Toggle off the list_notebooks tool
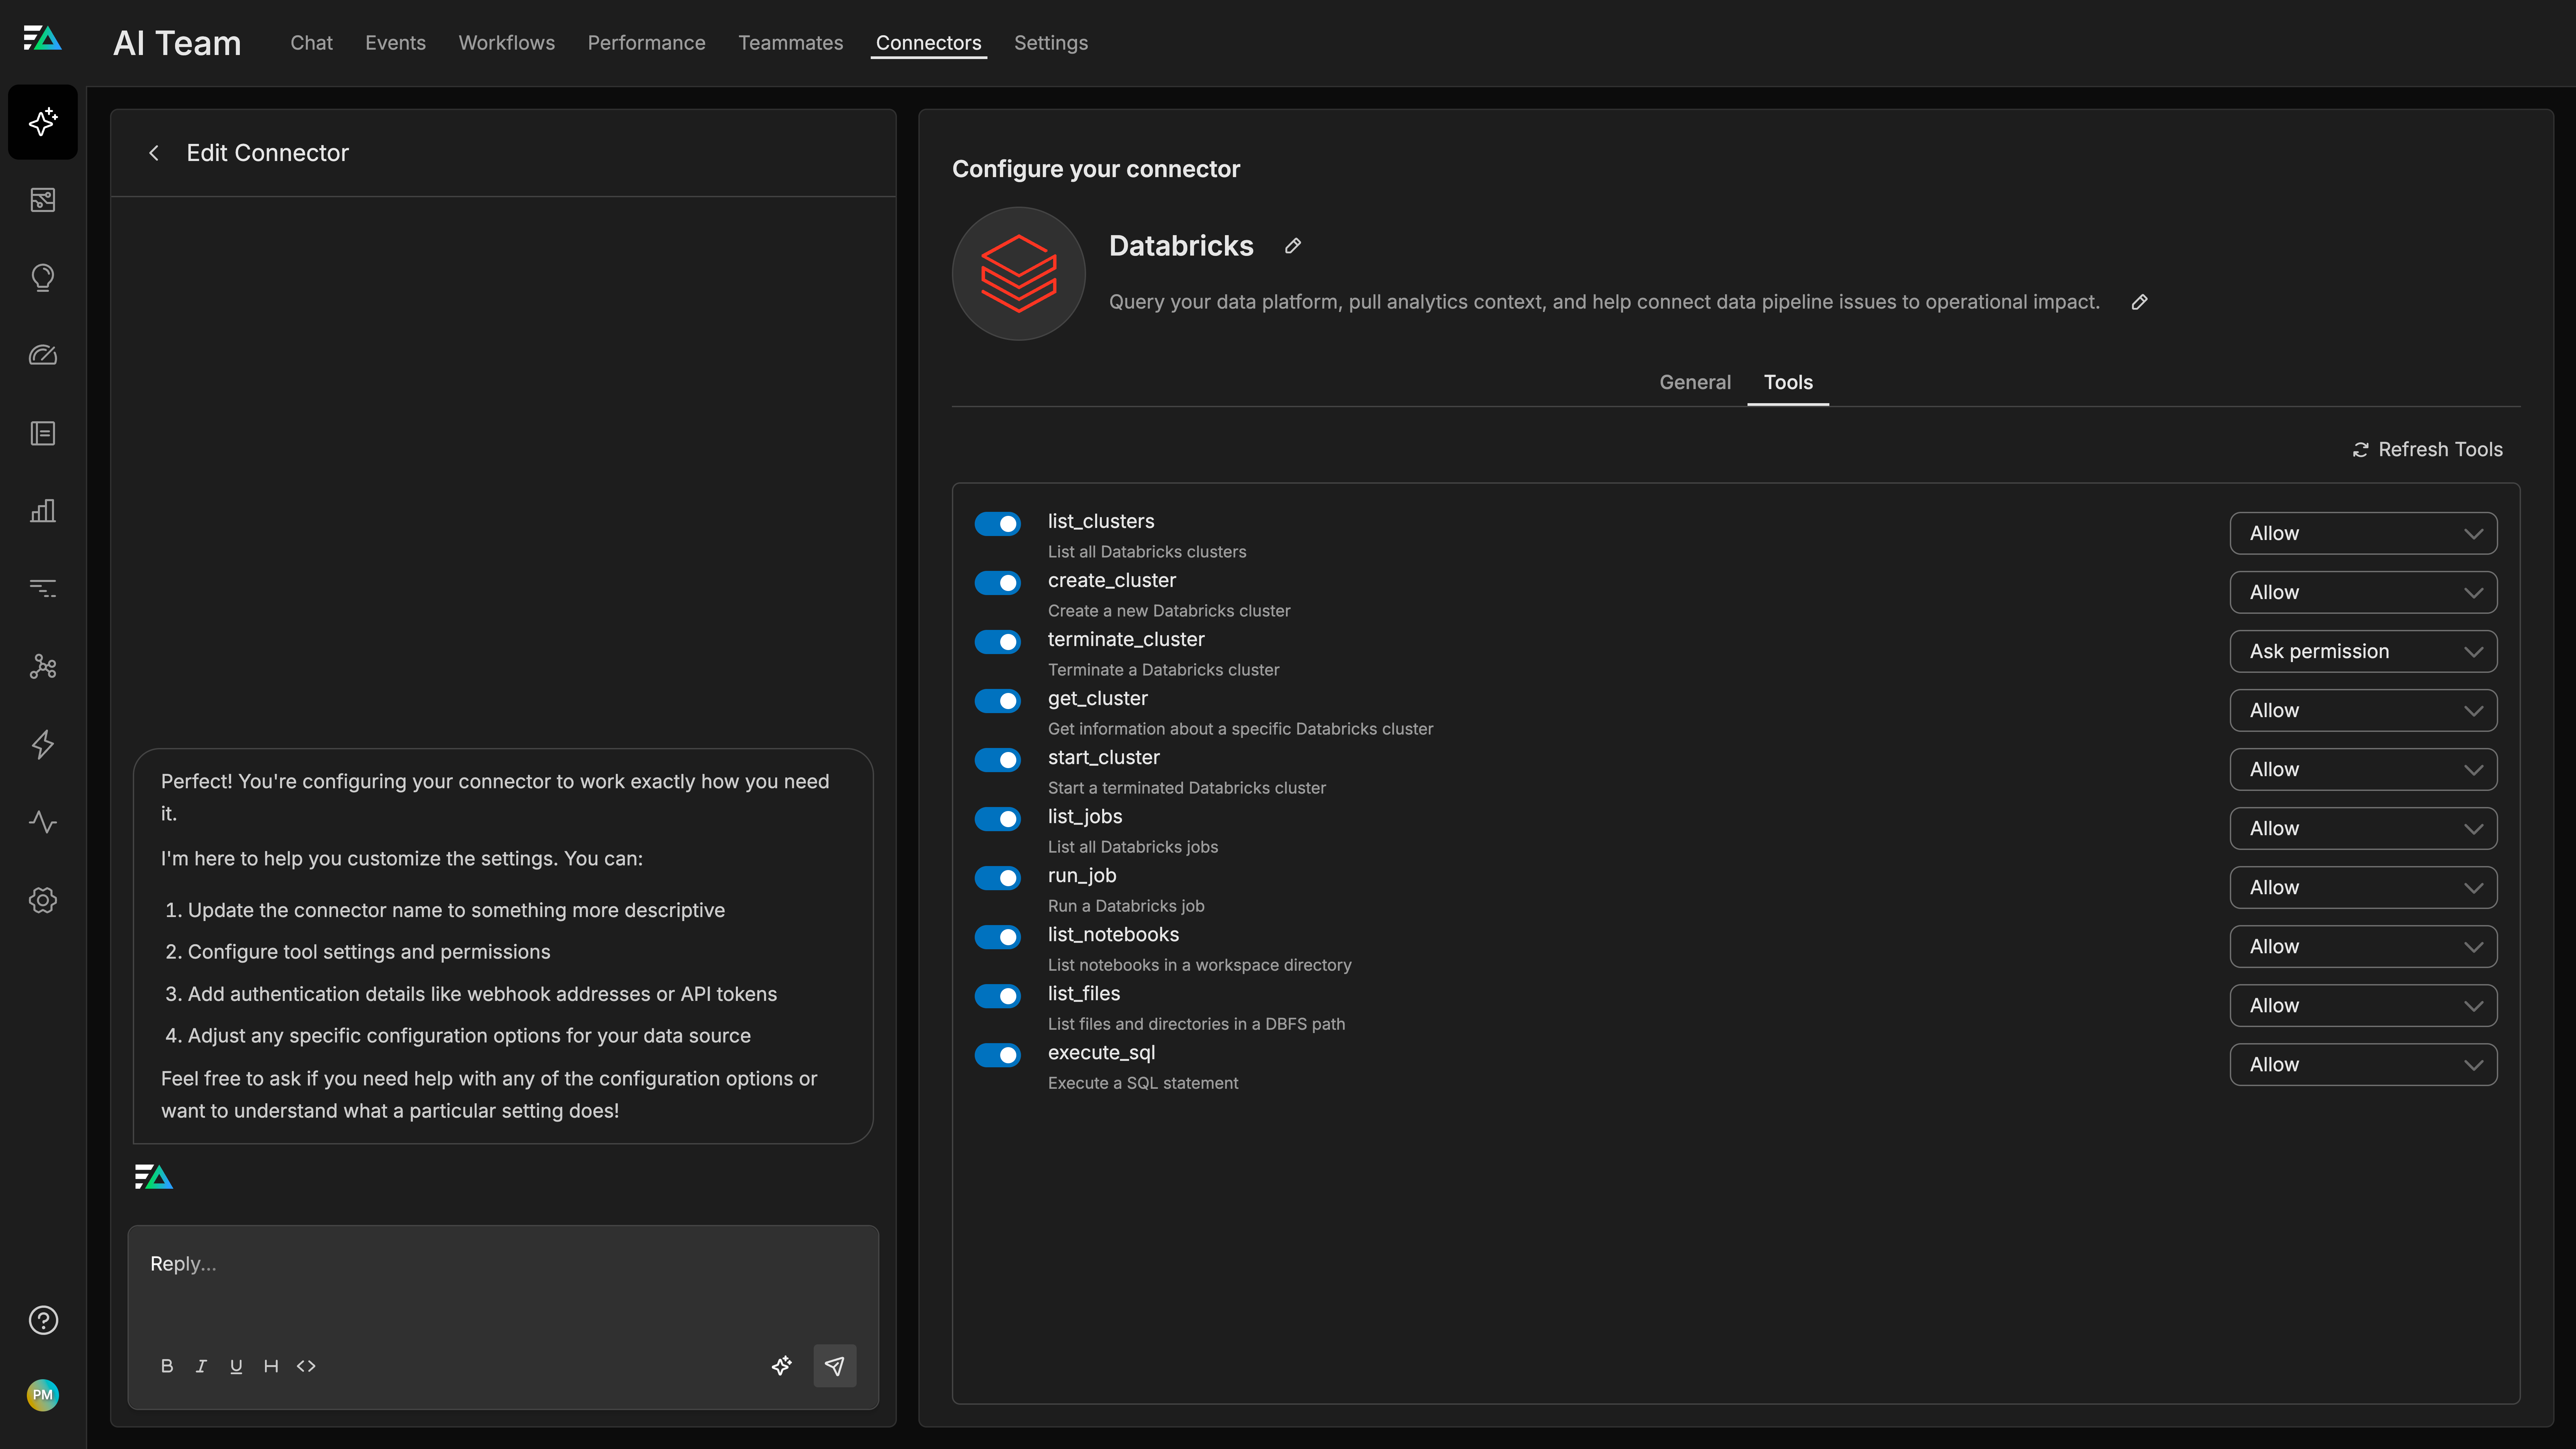2576x1449 pixels. click(998, 937)
